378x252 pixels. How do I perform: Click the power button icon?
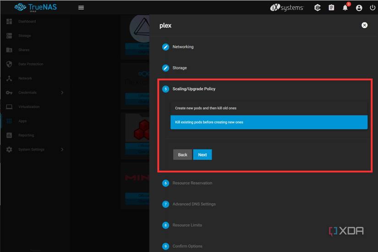(373, 8)
